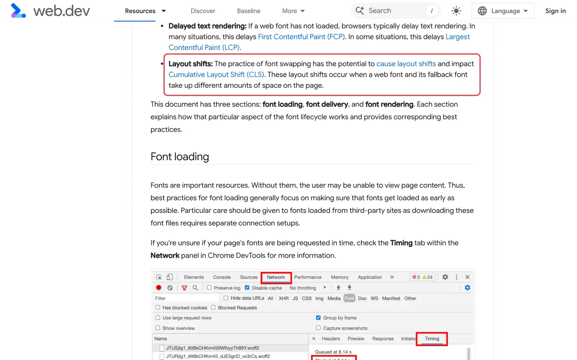Open the Resources tab
The height and width of the screenshot is (360, 577).
click(140, 11)
